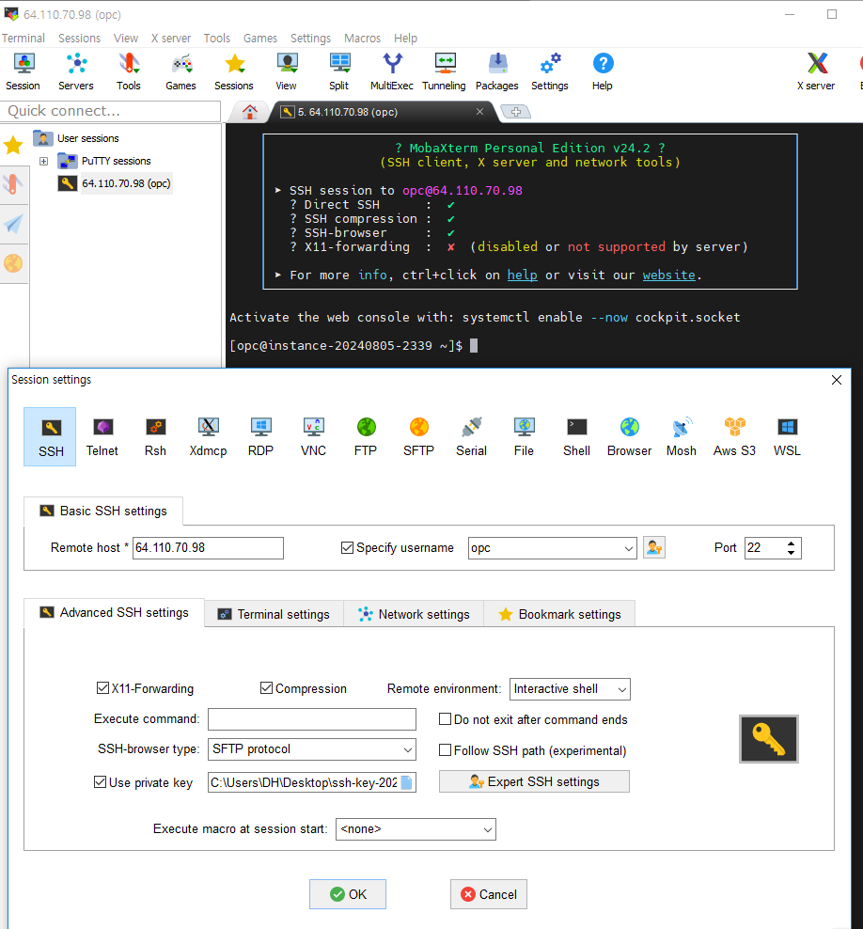The image size is (863, 929).
Task: Open the new tab plus icon
Action: (516, 111)
